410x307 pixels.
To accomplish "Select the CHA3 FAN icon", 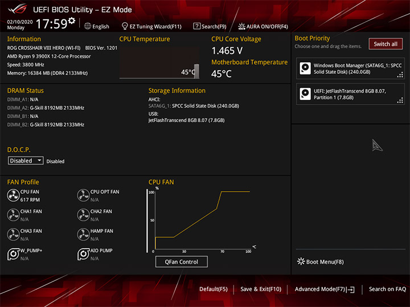I will coord(13,235).
